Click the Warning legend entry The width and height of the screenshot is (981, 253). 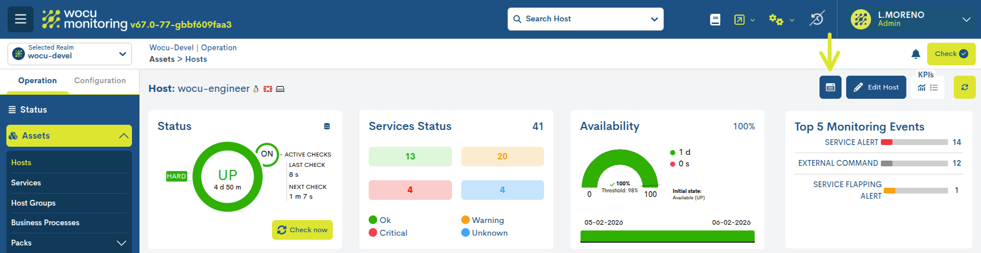483,220
